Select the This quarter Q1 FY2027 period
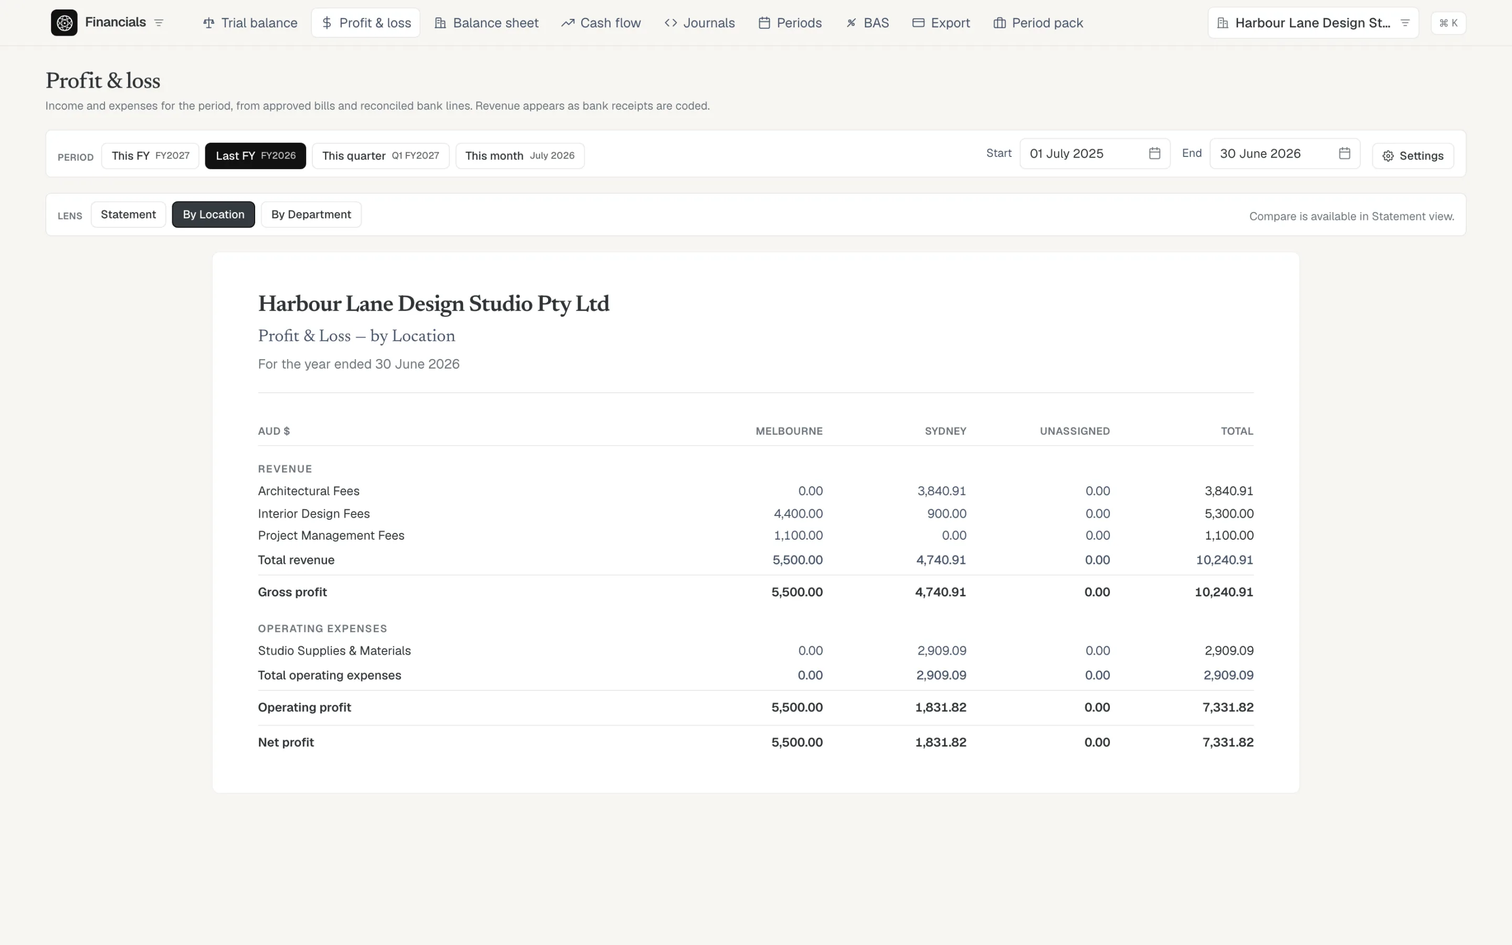1512x945 pixels. 381,155
